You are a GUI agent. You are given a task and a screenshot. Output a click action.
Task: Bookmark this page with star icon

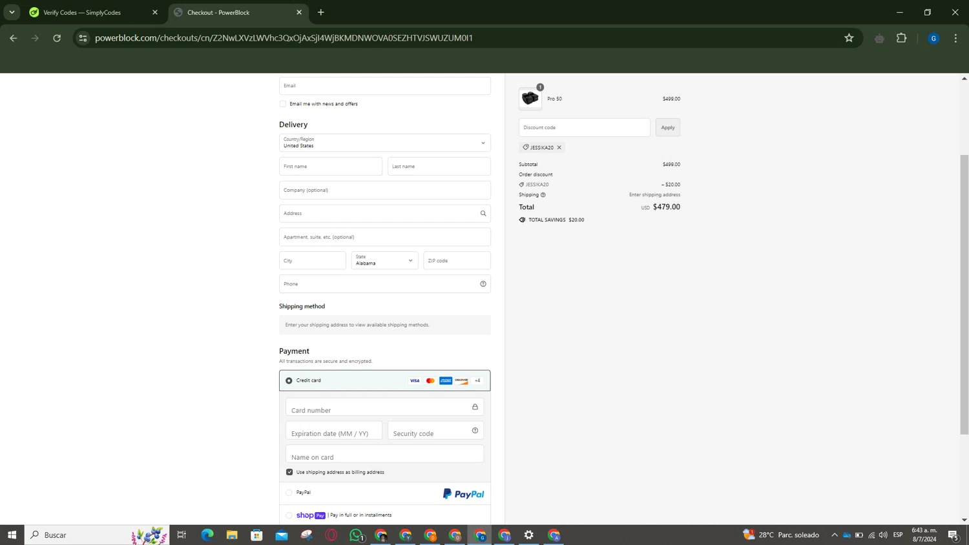(849, 38)
